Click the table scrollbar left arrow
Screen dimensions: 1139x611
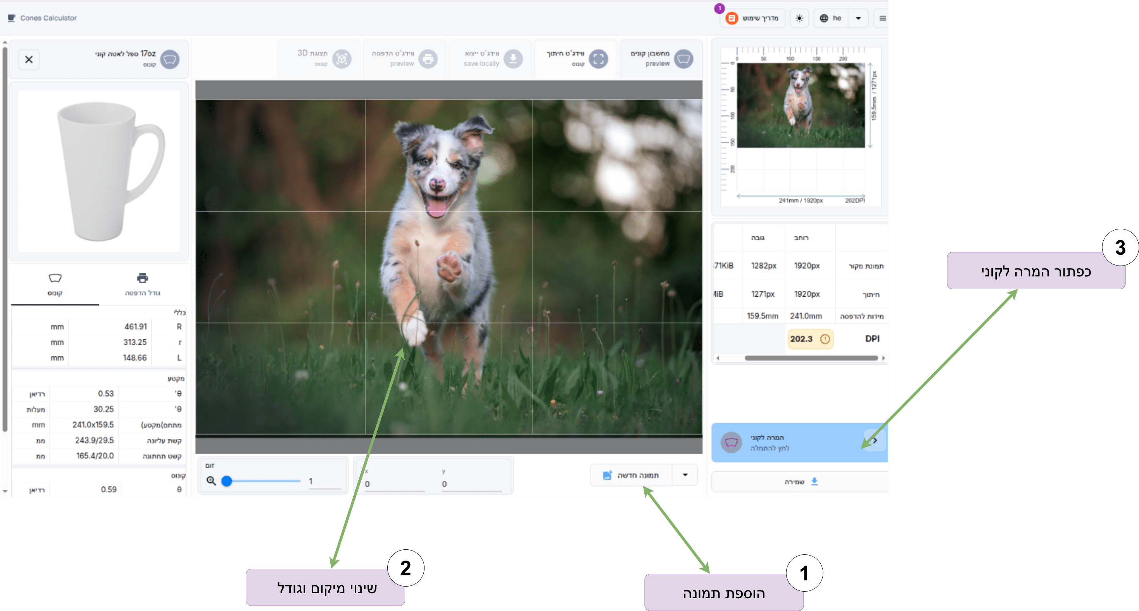point(718,358)
